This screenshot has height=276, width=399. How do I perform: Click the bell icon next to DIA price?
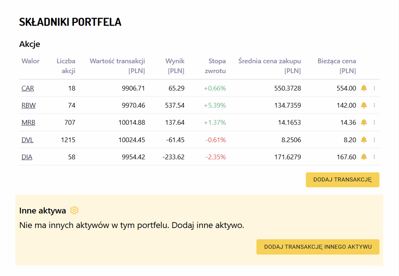pyautogui.click(x=364, y=157)
